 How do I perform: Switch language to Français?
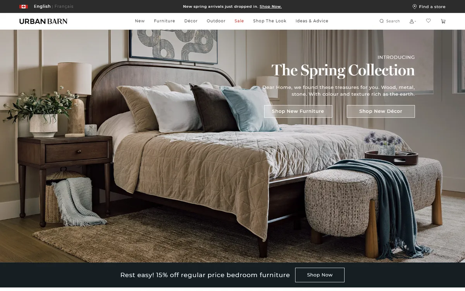tap(64, 6)
